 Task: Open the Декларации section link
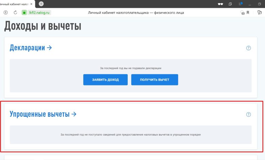coord(31,48)
